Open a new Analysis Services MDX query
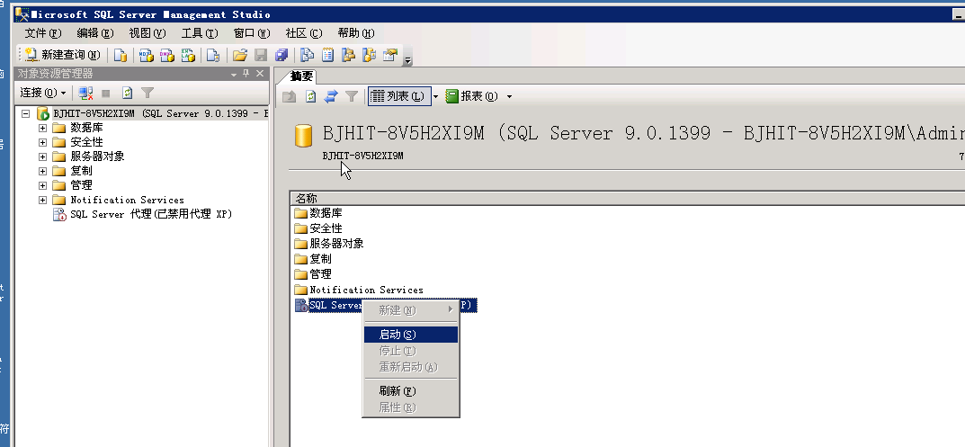Viewport: 965px width, 447px height. pos(147,56)
